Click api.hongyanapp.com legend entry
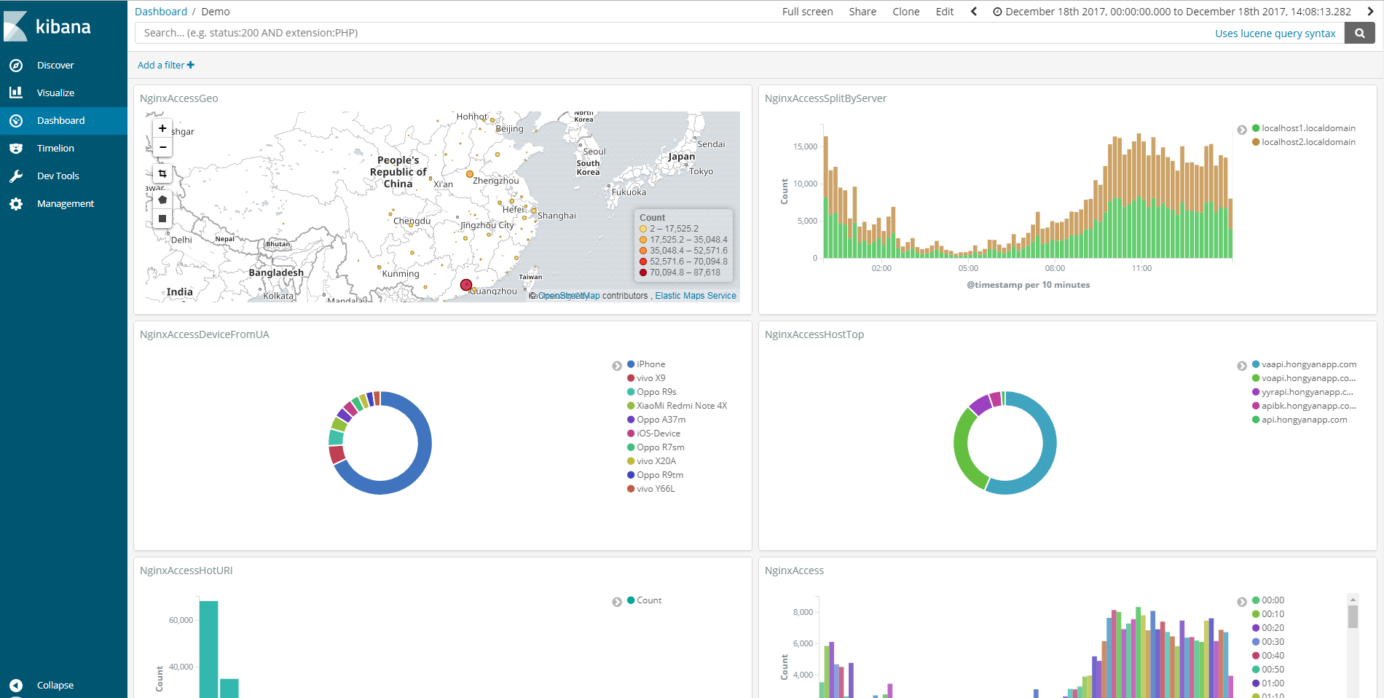This screenshot has height=698, width=1384. [1300, 420]
